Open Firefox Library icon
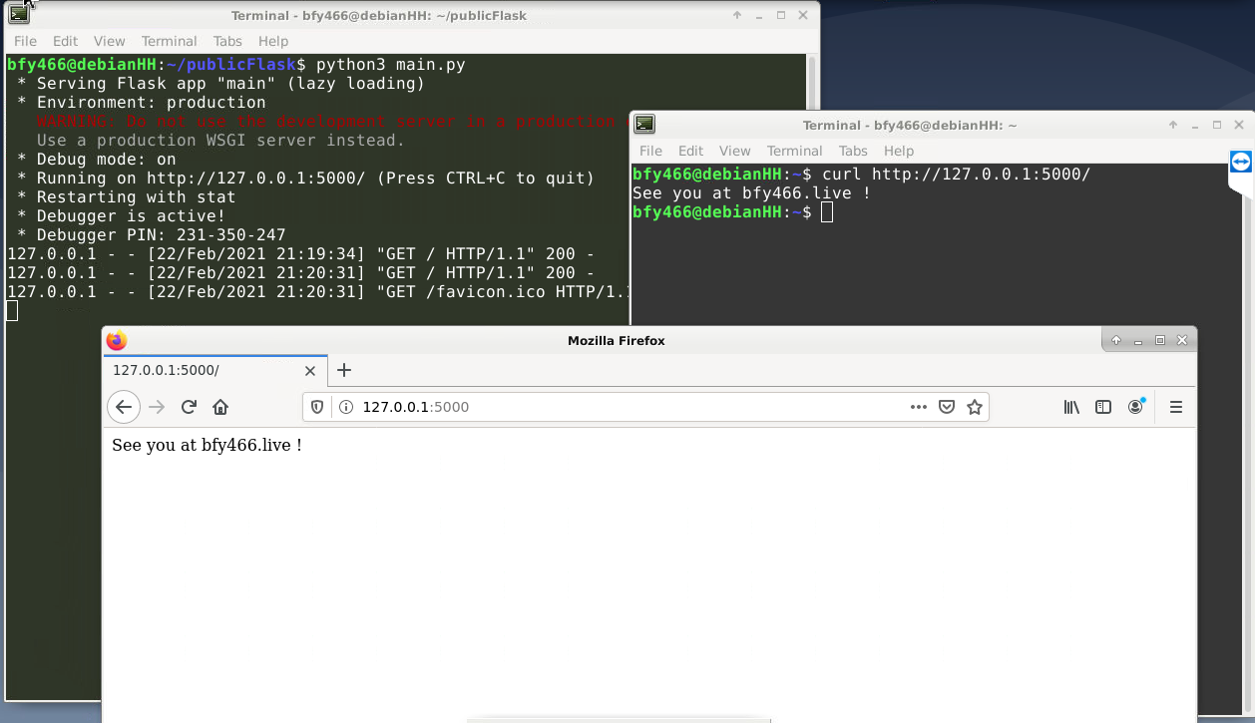 (x=1071, y=407)
